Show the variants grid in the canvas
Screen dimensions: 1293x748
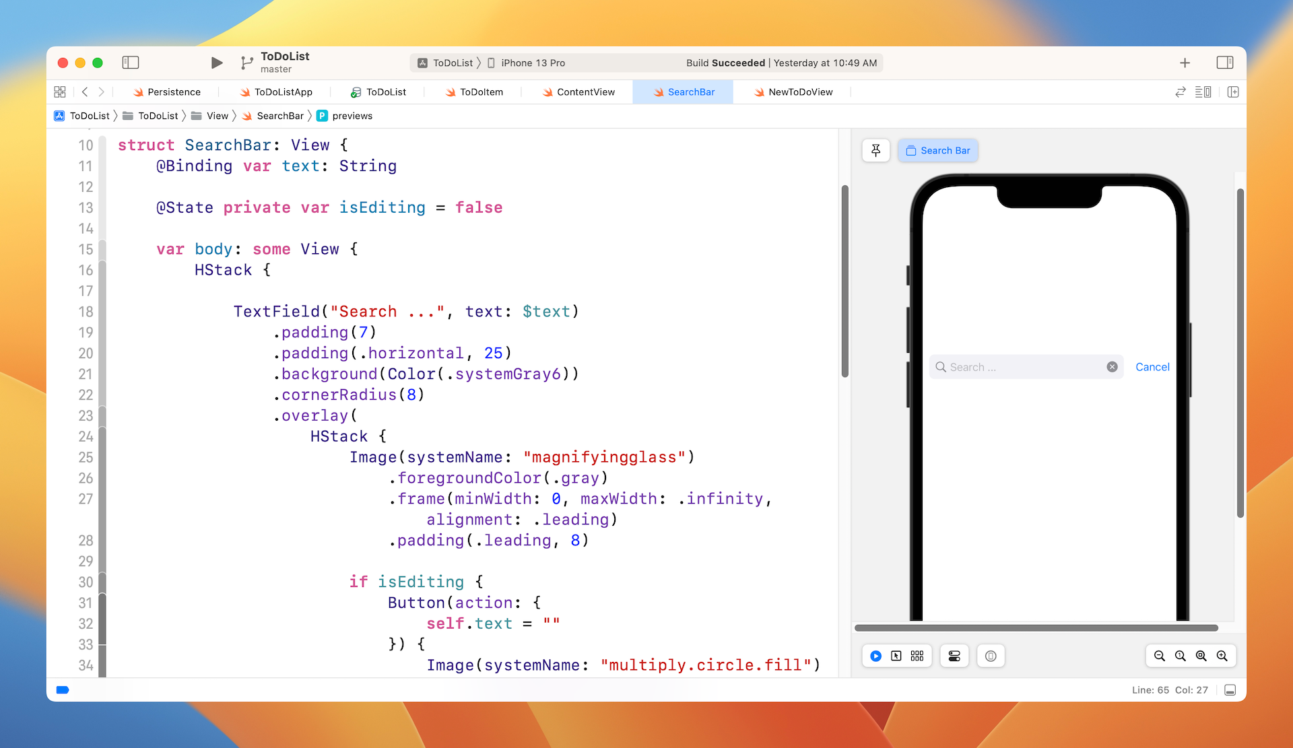(917, 655)
